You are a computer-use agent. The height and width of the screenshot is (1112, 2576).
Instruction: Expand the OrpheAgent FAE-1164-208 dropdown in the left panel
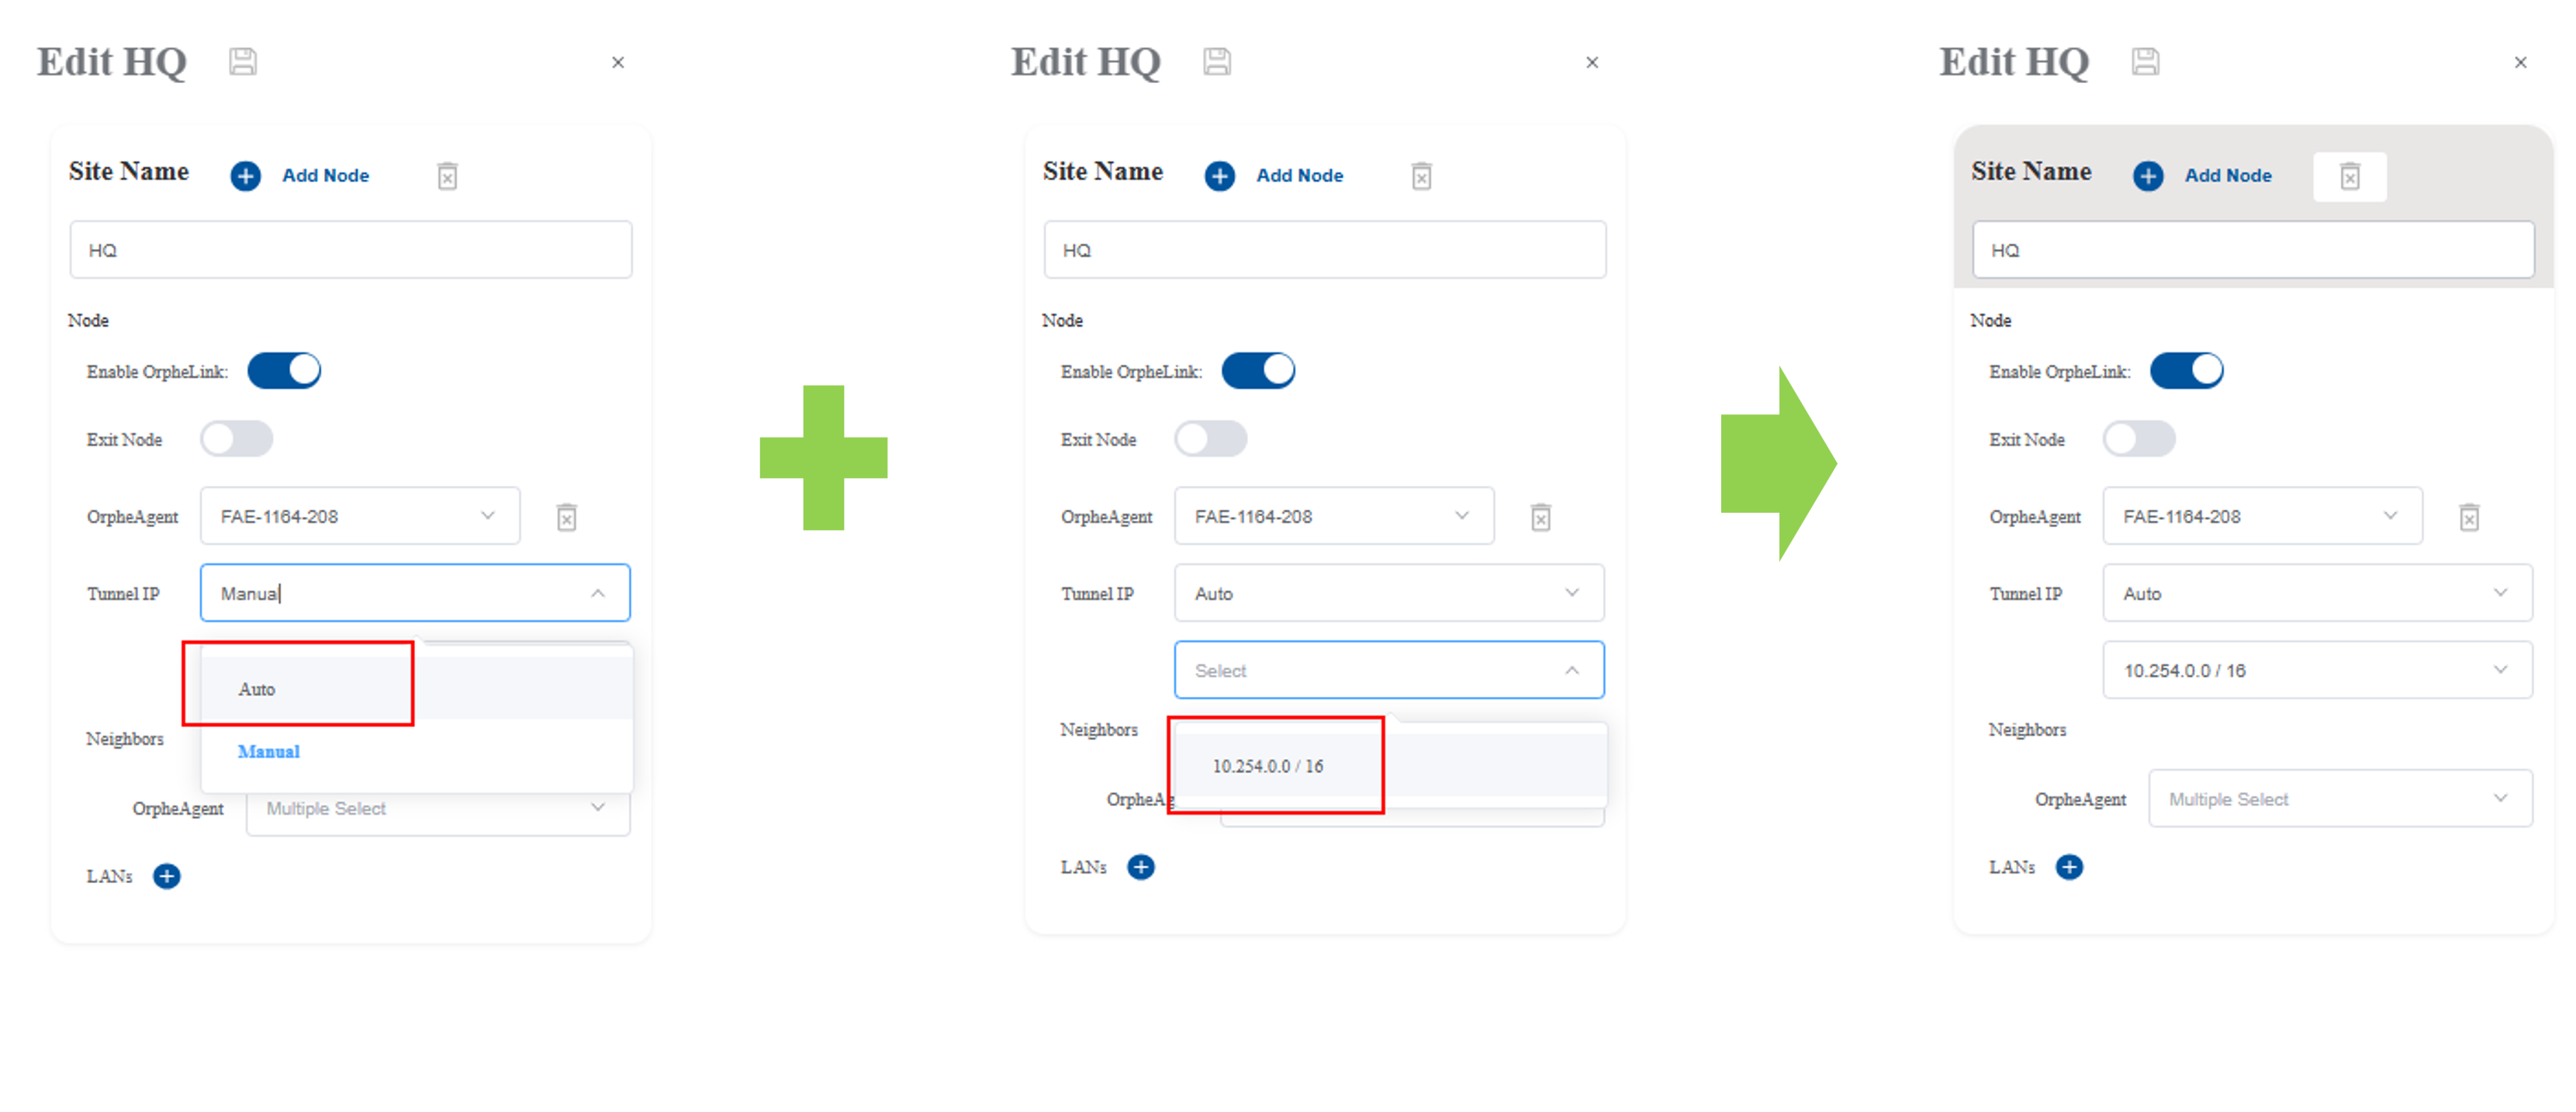[360, 516]
